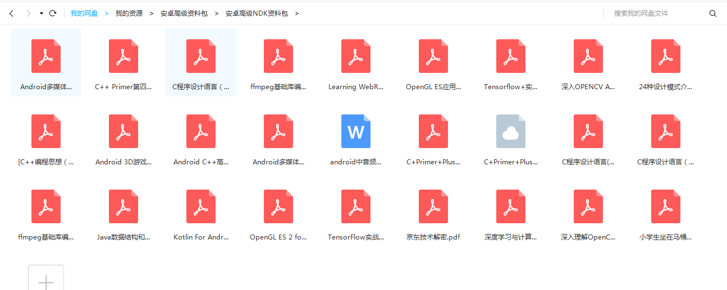This screenshot has width=727, height=290.
Task: Select the 京东技术解密.pdf icon
Action: pyautogui.click(x=433, y=206)
